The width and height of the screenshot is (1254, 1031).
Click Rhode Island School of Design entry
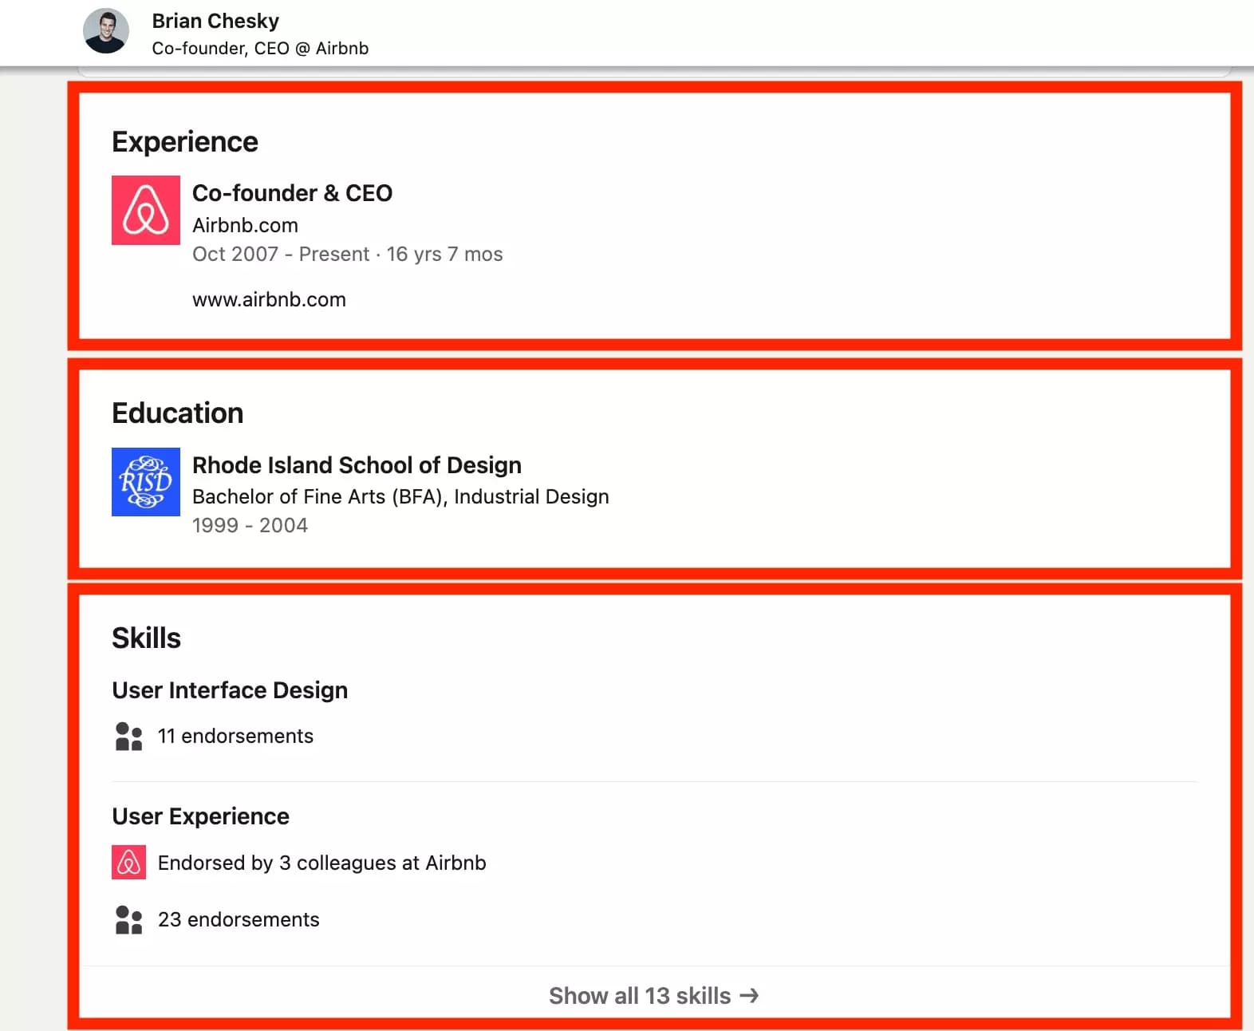pyautogui.click(x=357, y=464)
